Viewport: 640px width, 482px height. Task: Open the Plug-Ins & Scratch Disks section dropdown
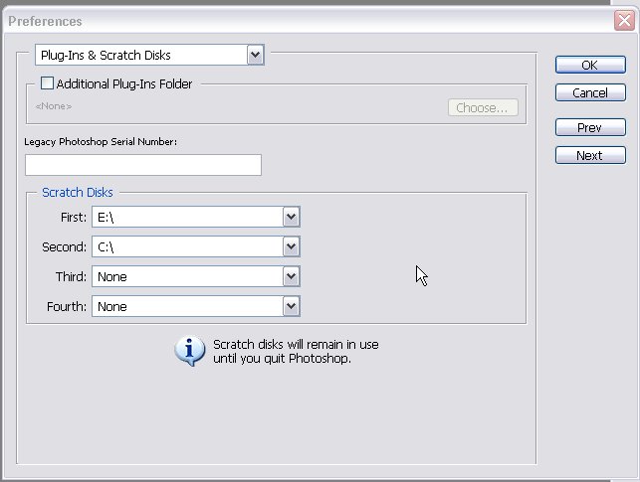[x=256, y=56]
